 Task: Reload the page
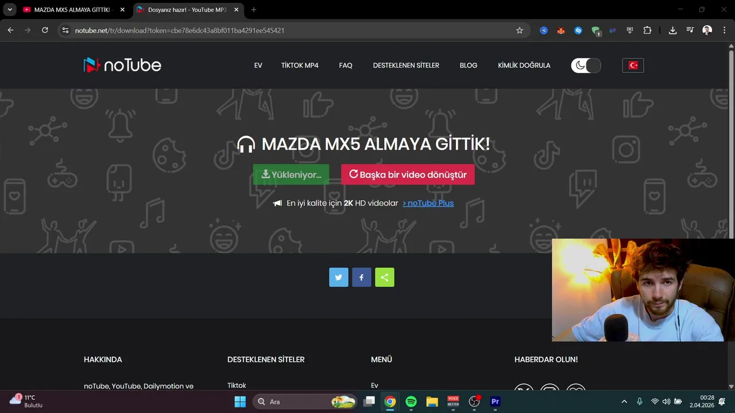pos(45,30)
